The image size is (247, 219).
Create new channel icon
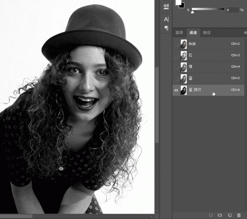pyautogui.click(x=229, y=215)
